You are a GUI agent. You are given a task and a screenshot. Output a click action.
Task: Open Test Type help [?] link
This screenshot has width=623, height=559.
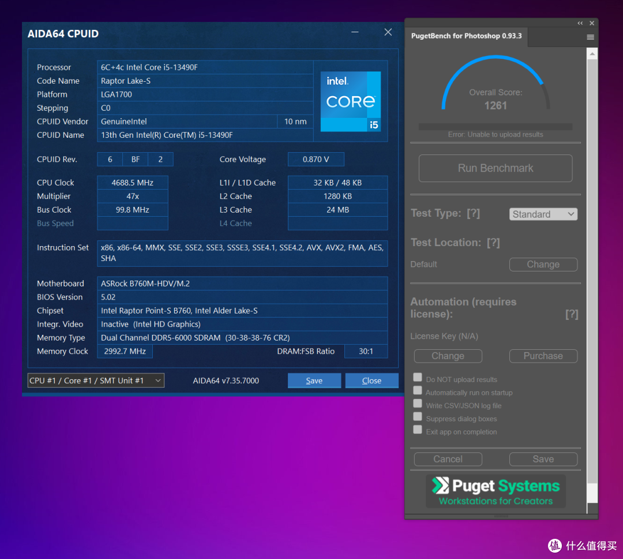click(473, 213)
